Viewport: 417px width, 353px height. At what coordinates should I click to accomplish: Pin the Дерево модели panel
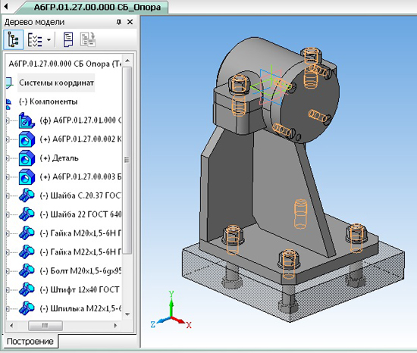[x=119, y=22]
